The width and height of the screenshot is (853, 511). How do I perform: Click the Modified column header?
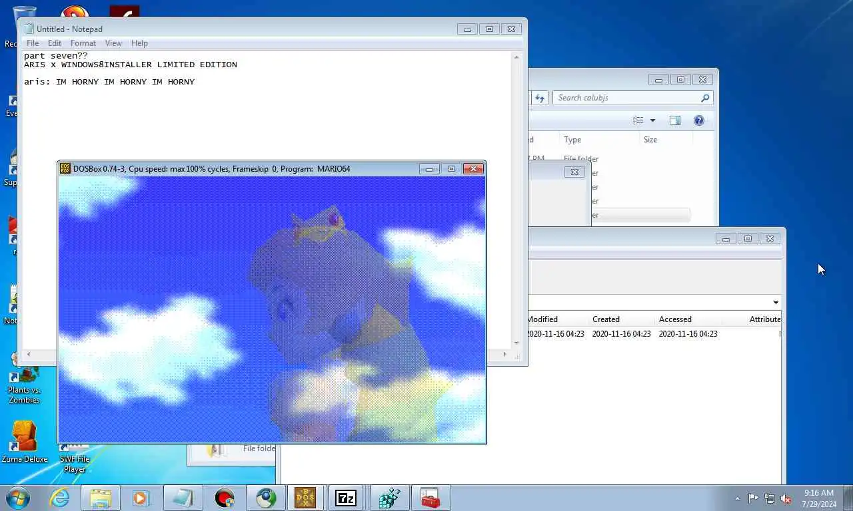tap(542, 319)
